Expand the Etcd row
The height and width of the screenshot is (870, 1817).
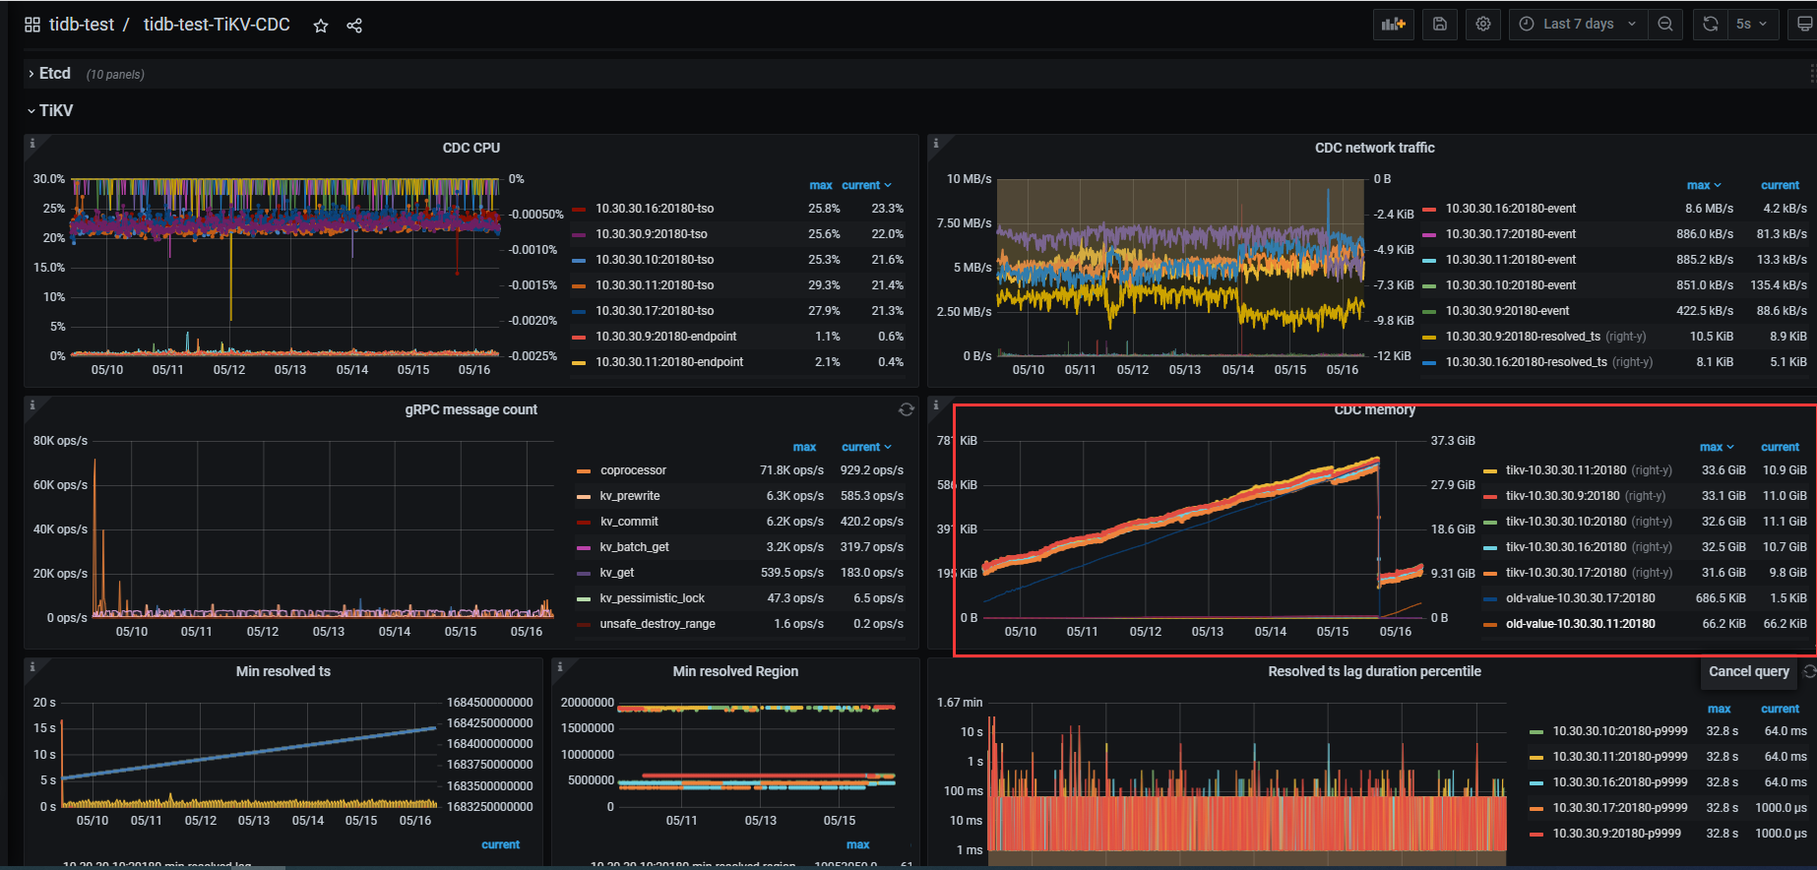54,74
